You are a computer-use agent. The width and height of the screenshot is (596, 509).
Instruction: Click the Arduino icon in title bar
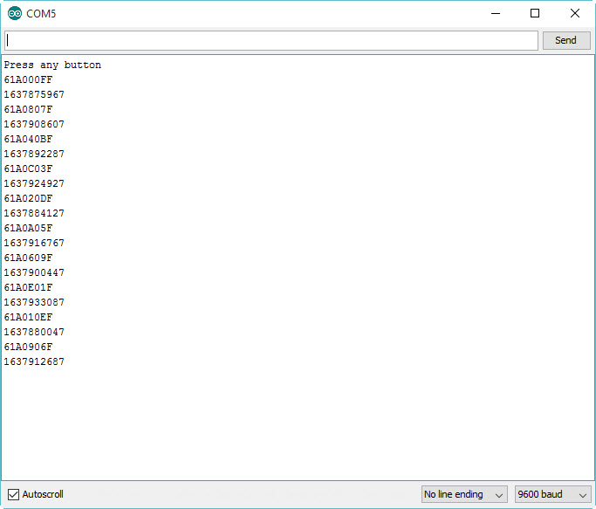click(15, 14)
